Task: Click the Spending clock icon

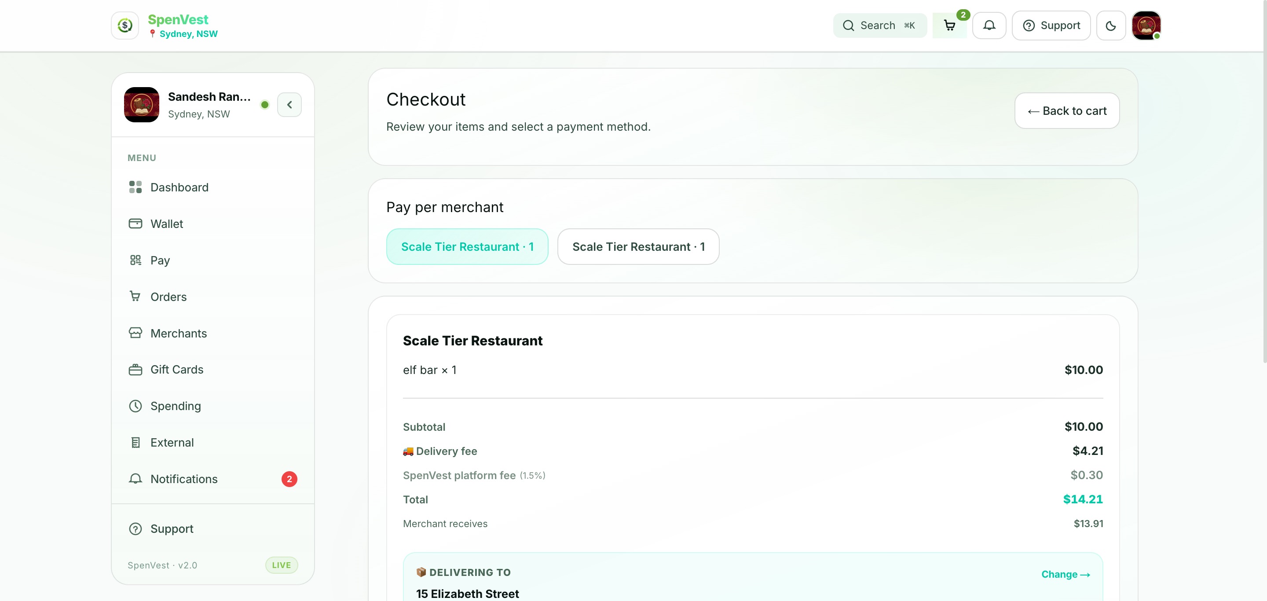Action: coord(135,406)
